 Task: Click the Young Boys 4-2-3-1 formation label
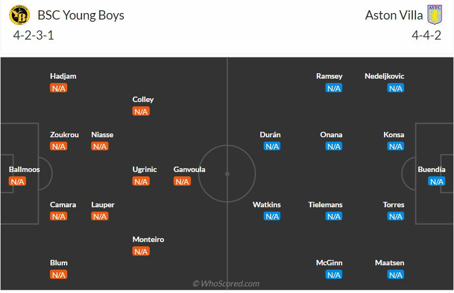pos(34,36)
